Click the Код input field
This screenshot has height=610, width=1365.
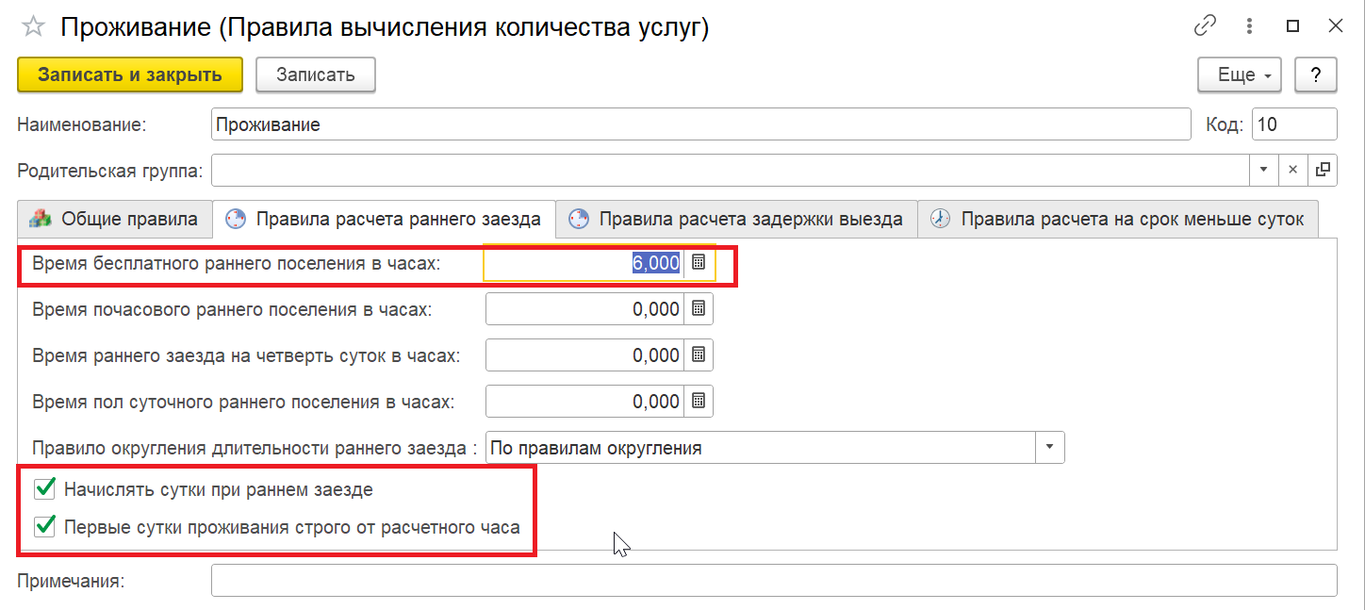pos(1294,124)
